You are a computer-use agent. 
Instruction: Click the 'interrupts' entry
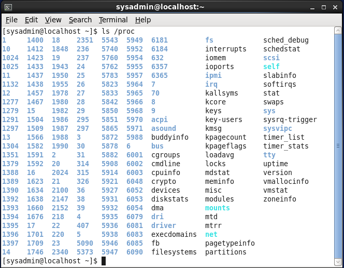[225, 49]
